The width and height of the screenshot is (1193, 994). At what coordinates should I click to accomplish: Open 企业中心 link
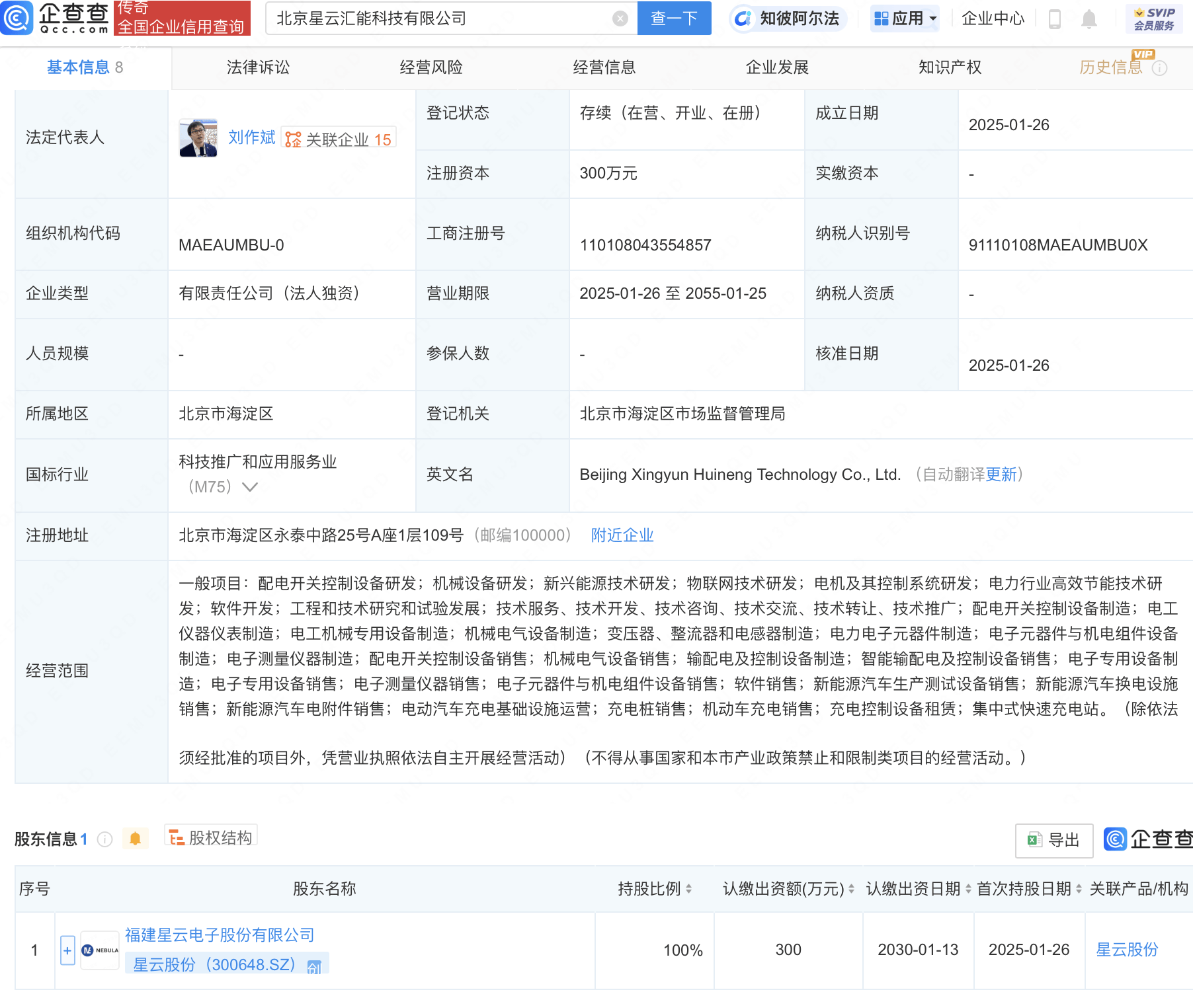(993, 19)
